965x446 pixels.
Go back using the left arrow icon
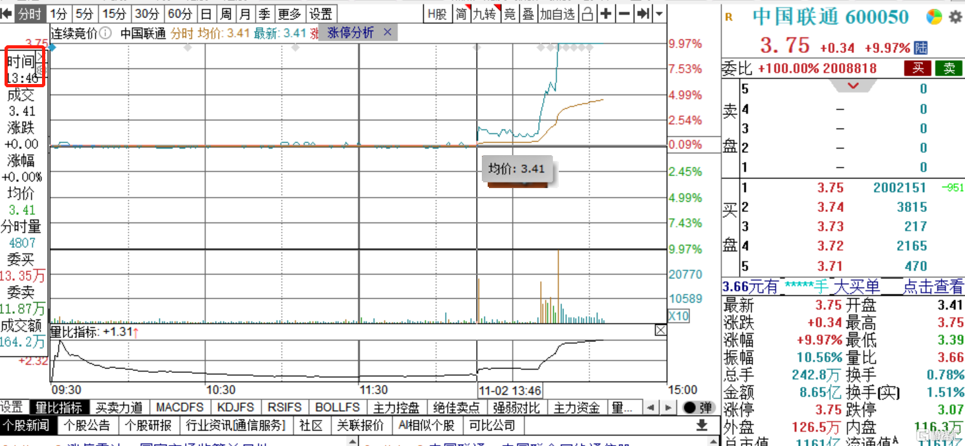[x=7, y=14]
